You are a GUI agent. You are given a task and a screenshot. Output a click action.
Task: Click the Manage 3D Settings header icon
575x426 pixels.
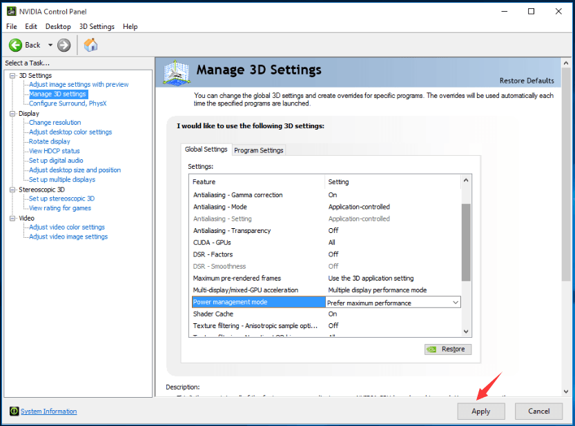177,73
